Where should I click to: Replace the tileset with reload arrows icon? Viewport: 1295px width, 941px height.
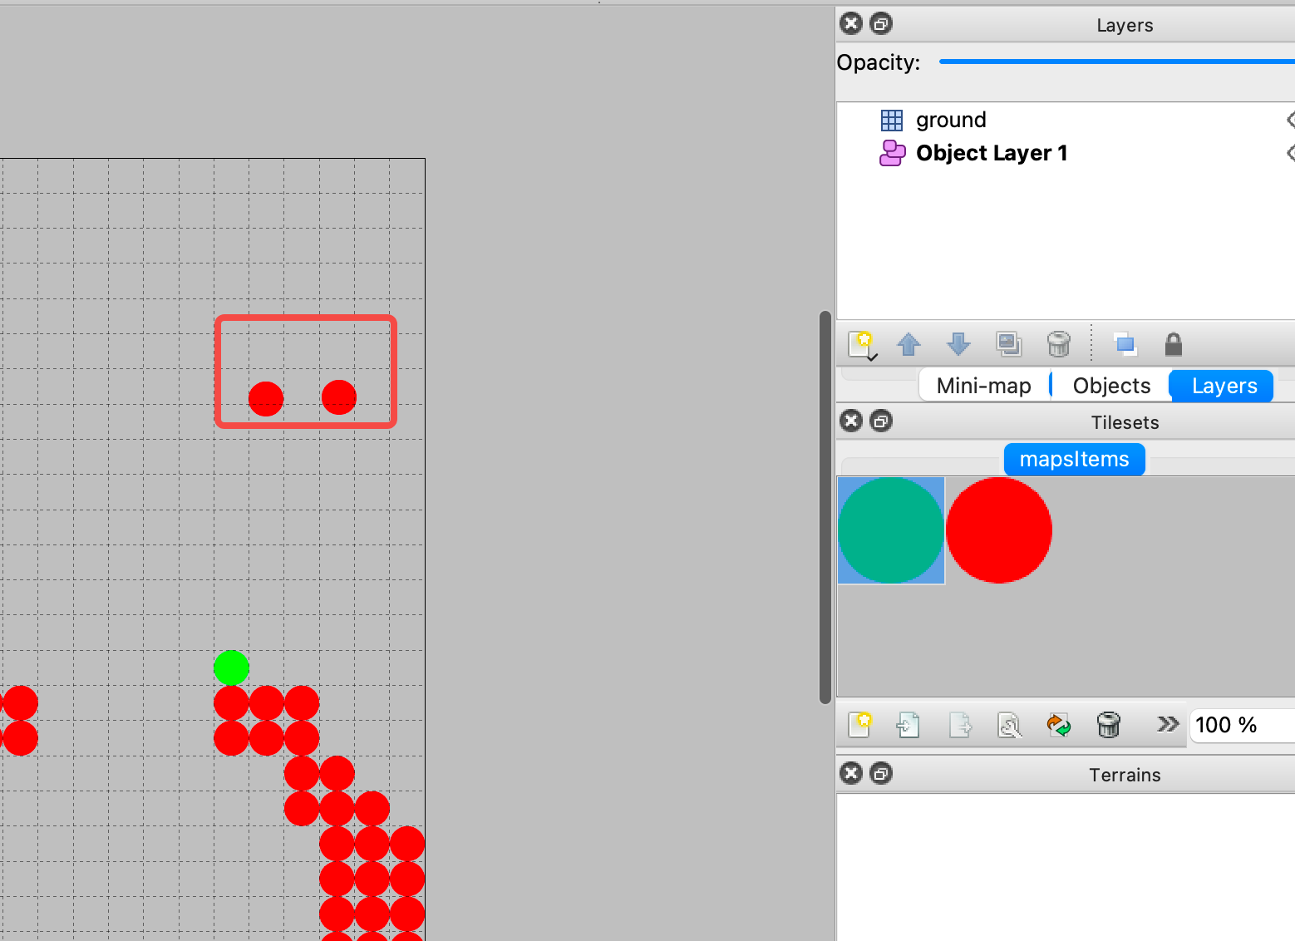pos(1059,725)
